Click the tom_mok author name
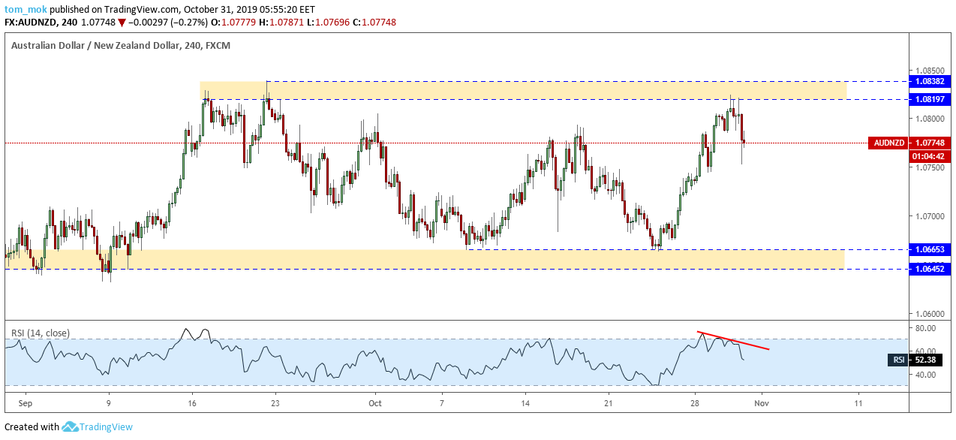Image resolution: width=956 pixels, height=440 pixels. pos(26,10)
